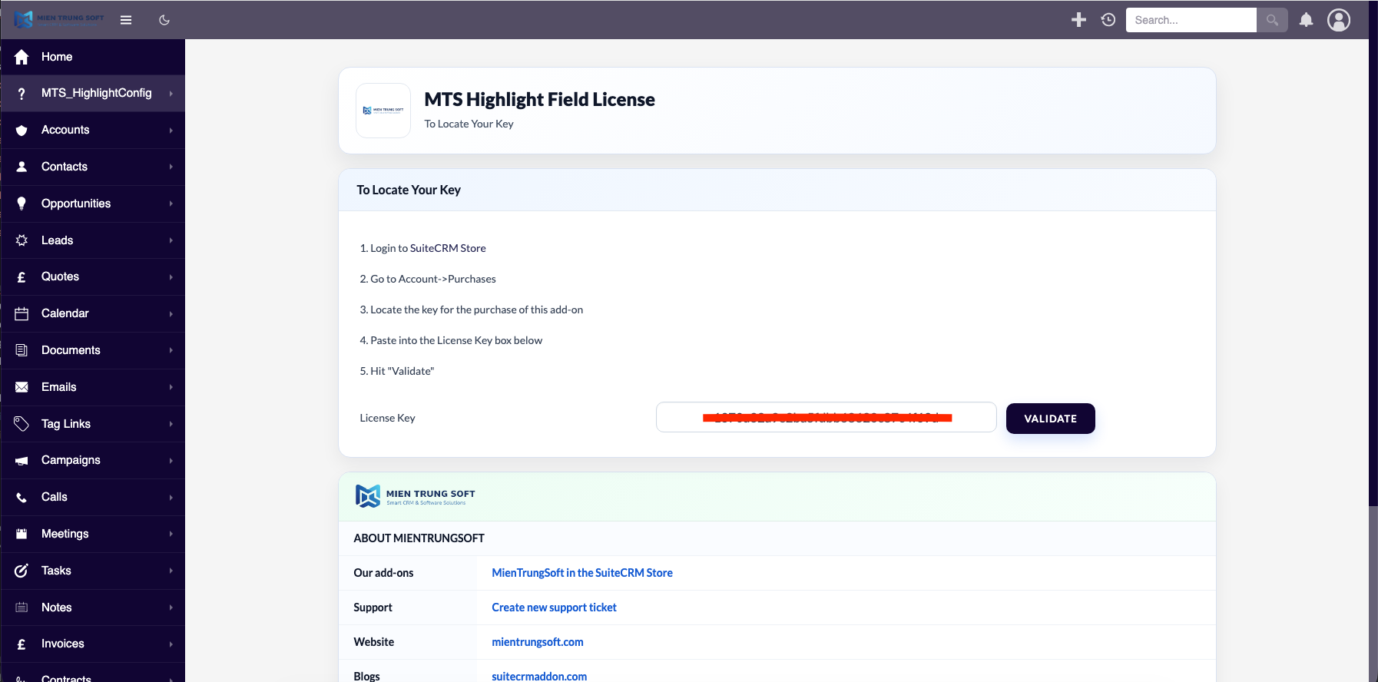The image size is (1378, 682).
Task: Visit mientrungsoft.com website link
Action: pyautogui.click(x=538, y=642)
